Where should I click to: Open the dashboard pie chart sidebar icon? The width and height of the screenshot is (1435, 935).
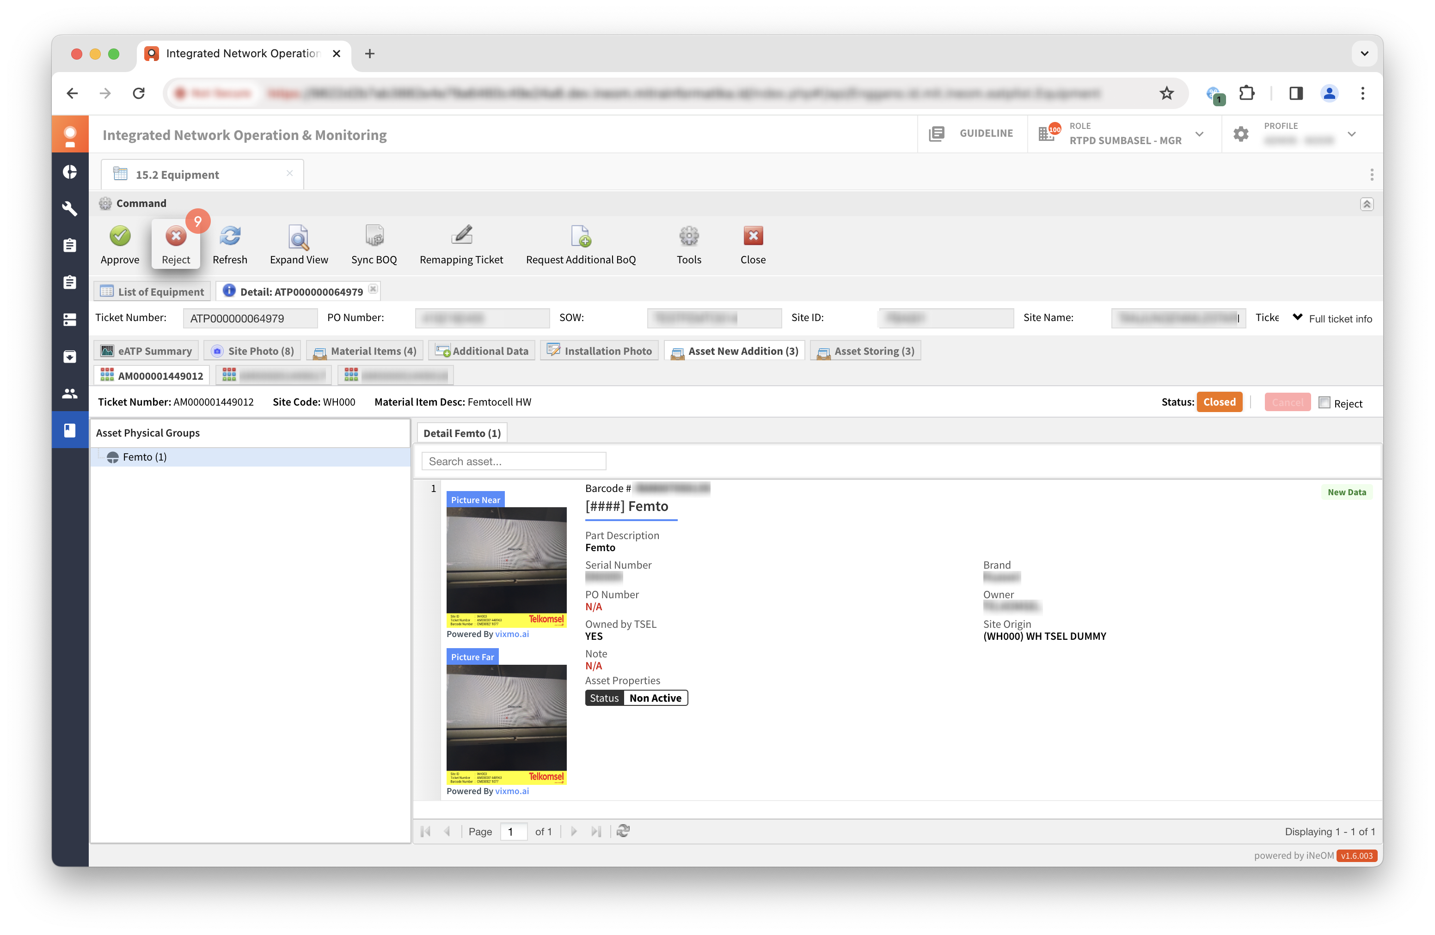(70, 172)
